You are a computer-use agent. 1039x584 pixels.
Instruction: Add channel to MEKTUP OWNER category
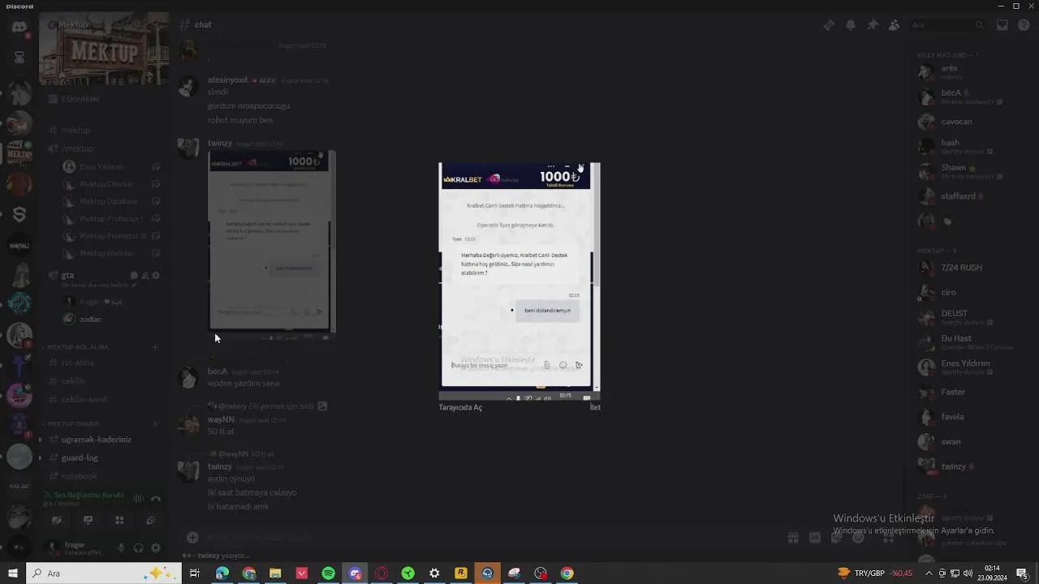pos(155,424)
